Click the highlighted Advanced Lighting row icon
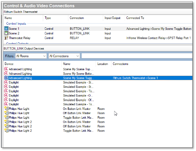 (6, 78)
